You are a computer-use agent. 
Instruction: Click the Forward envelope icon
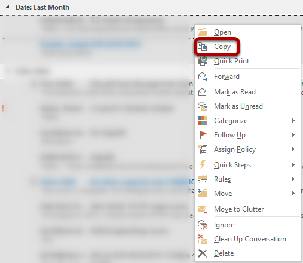(203, 77)
